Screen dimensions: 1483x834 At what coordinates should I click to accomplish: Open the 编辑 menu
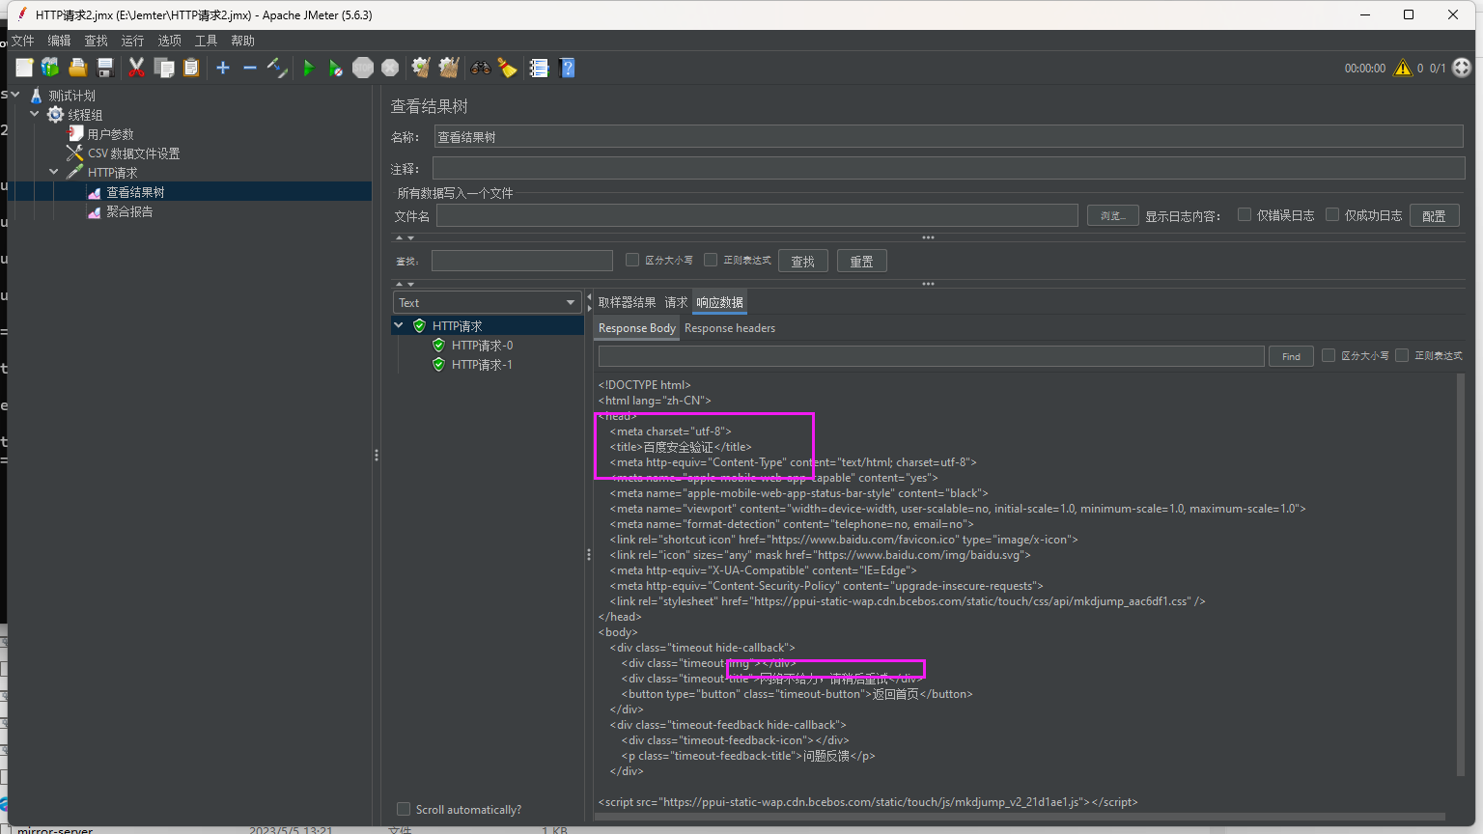pos(60,41)
